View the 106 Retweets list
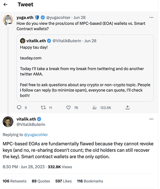This screenshot has width=160, height=189. (14, 181)
